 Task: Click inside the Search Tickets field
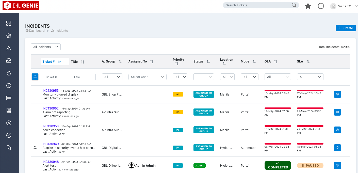(x=256, y=5)
